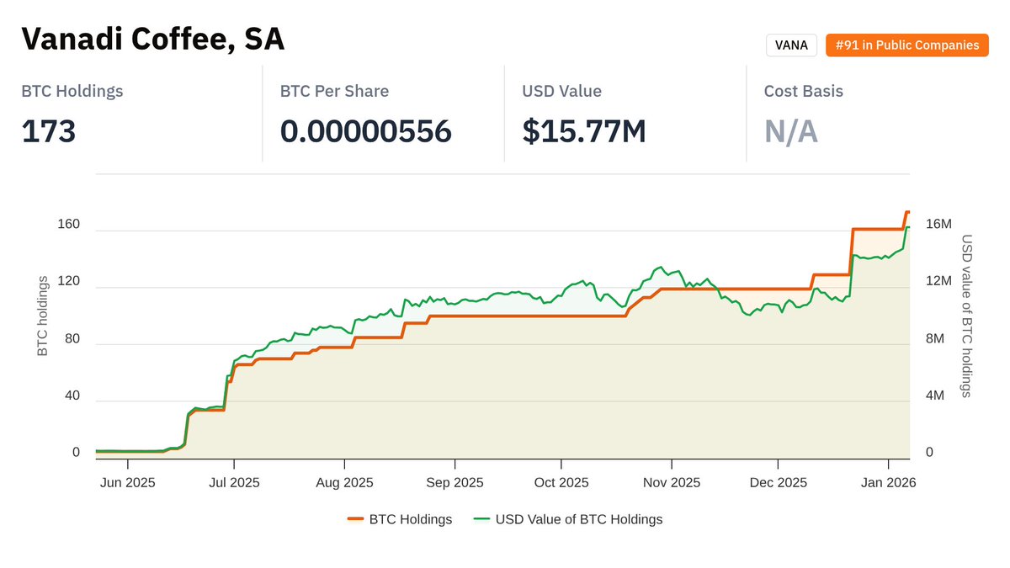
Task: Click the 16M label on right axis
Action: [938, 224]
